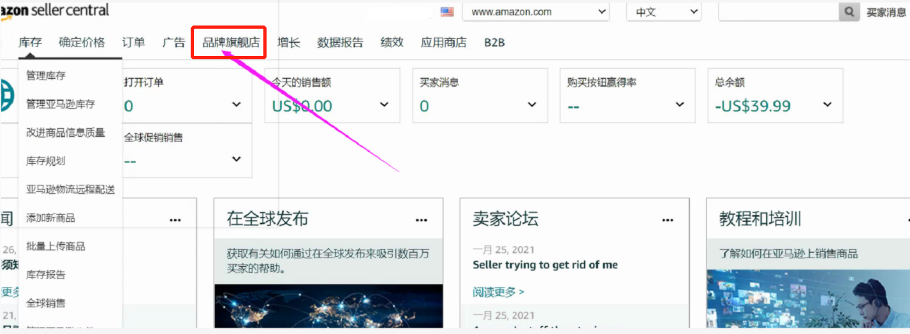
Task: Open the 绩效 menu
Action: tap(392, 42)
